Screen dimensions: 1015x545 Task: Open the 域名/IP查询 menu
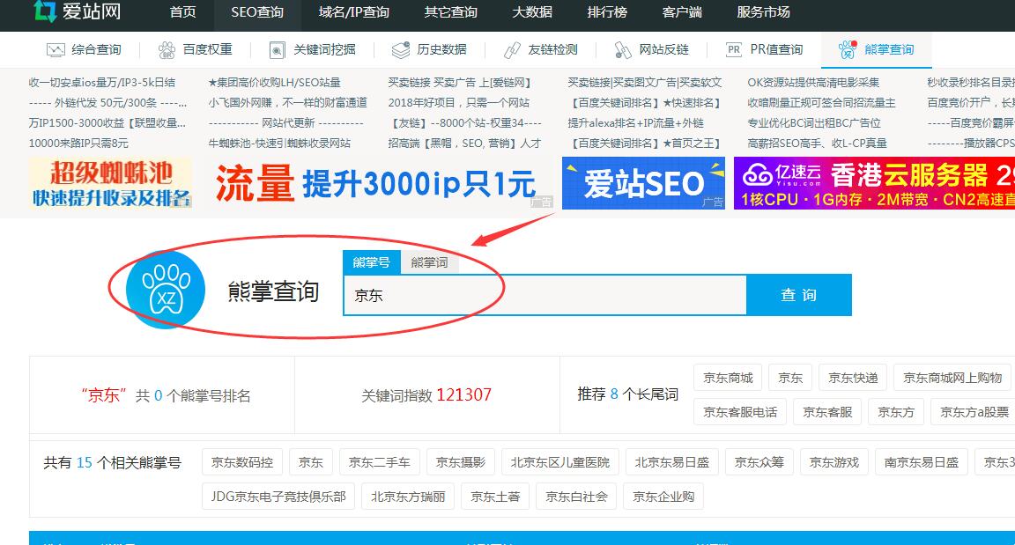coord(354,12)
